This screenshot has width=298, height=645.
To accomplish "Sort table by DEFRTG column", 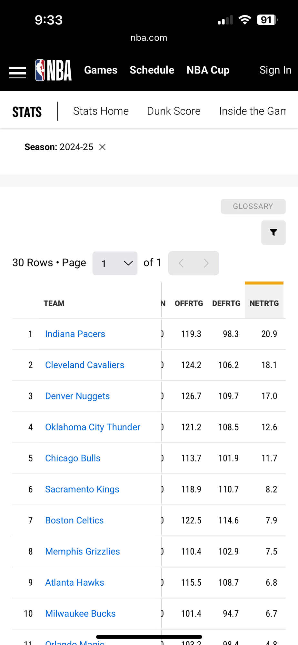I will [x=226, y=303].
